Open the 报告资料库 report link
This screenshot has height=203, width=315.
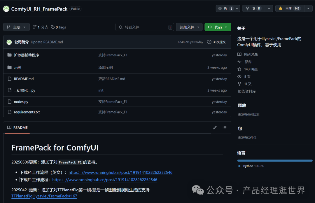tap(247, 92)
